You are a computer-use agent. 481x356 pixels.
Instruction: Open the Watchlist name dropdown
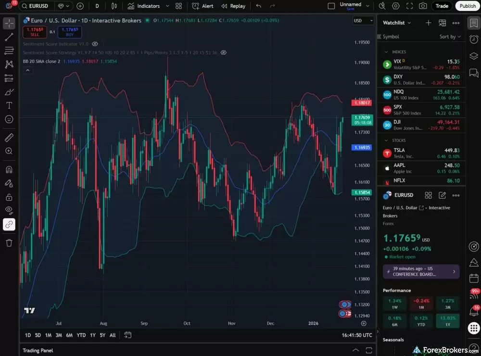coord(397,23)
